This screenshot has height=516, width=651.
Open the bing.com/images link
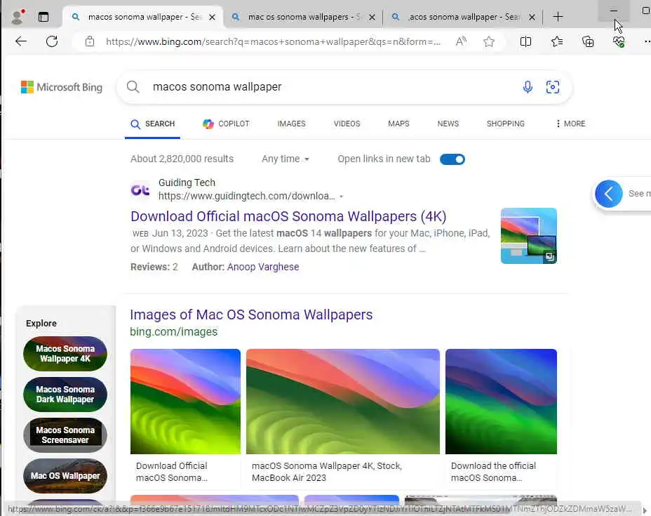tap(173, 331)
